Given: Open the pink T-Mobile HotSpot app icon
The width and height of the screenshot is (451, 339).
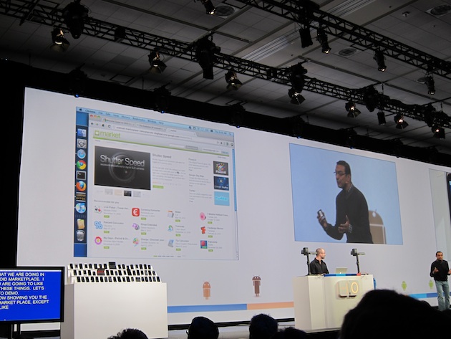Looking at the screenshot, I should tap(203, 216).
